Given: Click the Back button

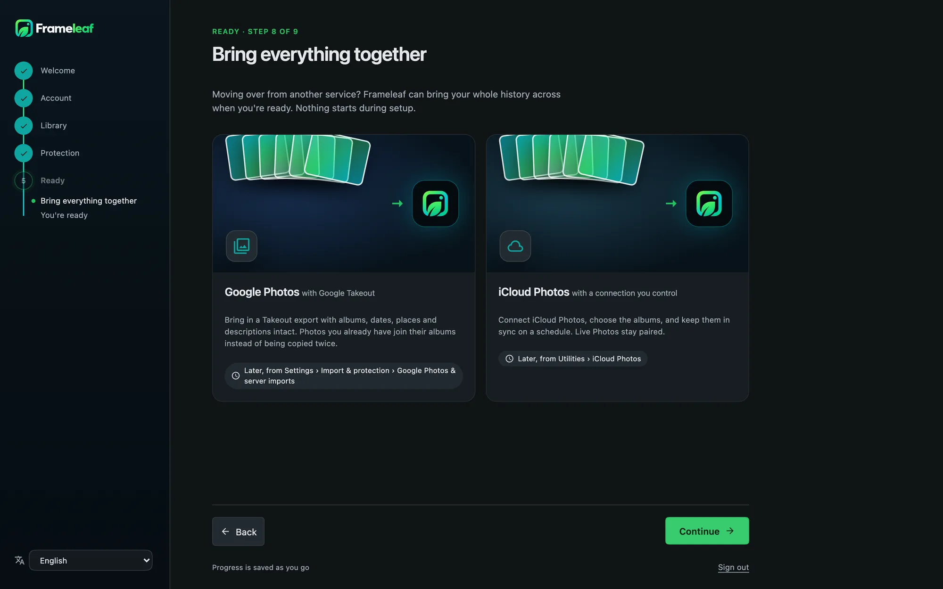Looking at the screenshot, I should click(238, 532).
